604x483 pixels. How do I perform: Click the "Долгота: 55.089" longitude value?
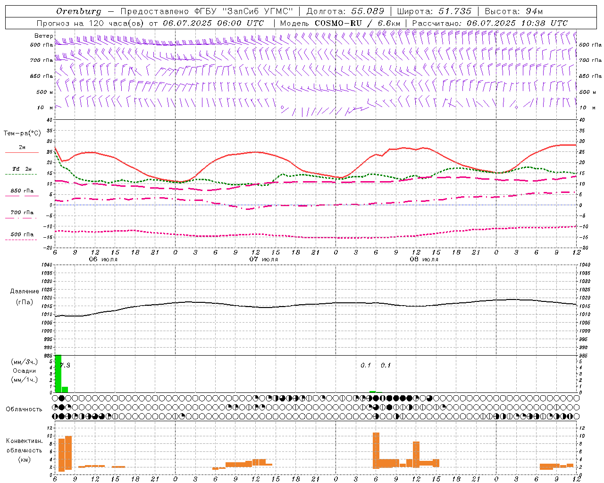(x=345, y=11)
